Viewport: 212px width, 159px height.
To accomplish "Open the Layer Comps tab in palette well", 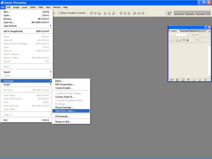I will [x=201, y=14].
